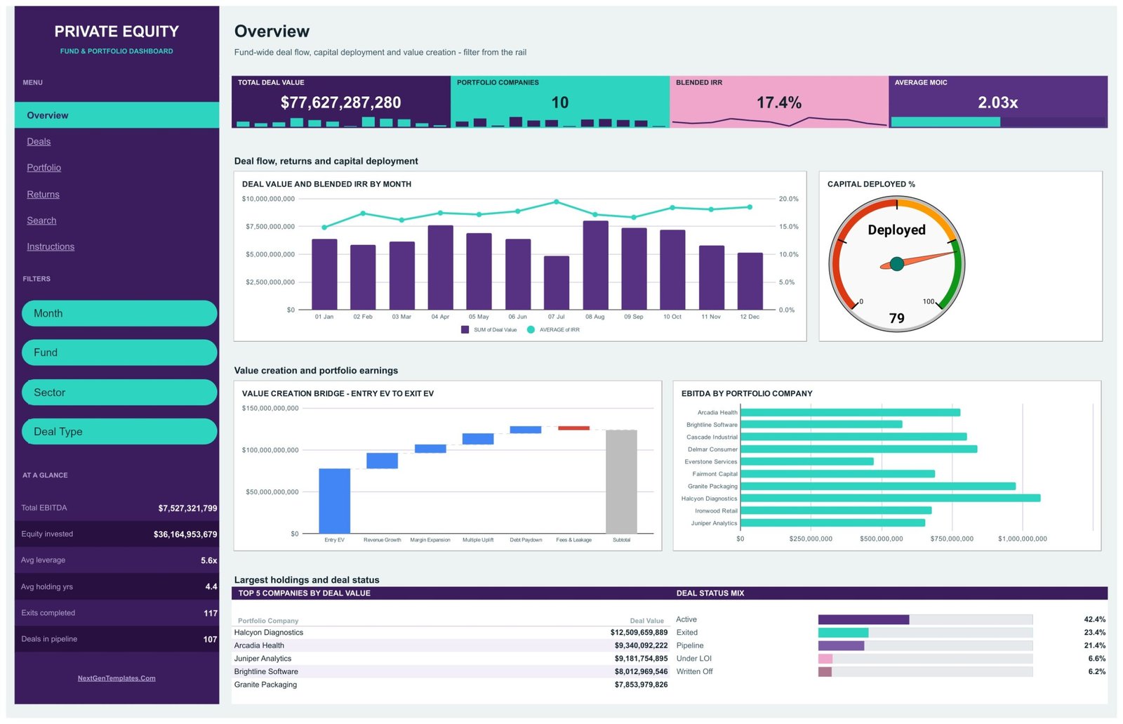Click the 07 Jul deal value bar
This screenshot has width=1123, height=724.
(557, 283)
